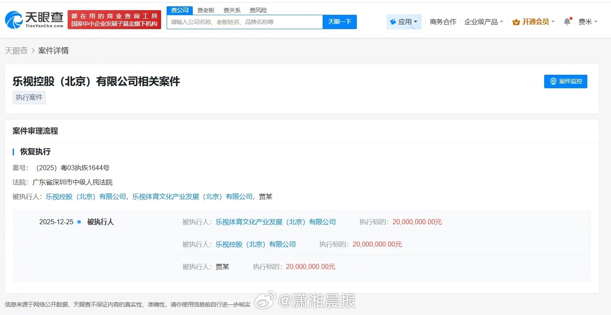The image size is (611, 315).
Task: Expand the 企业级产品 dropdown
Action: coord(484,22)
